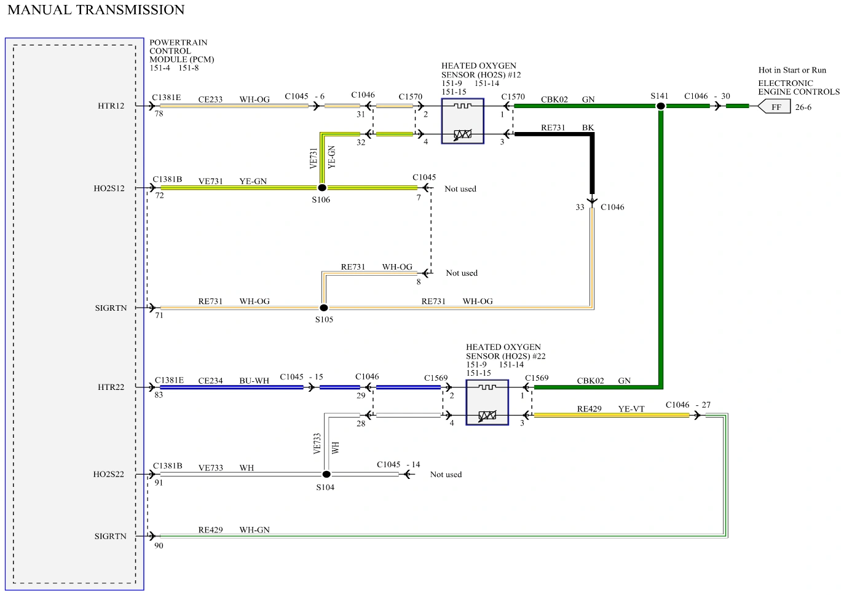Select the "BK" wire color label

click(x=588, y=128)
